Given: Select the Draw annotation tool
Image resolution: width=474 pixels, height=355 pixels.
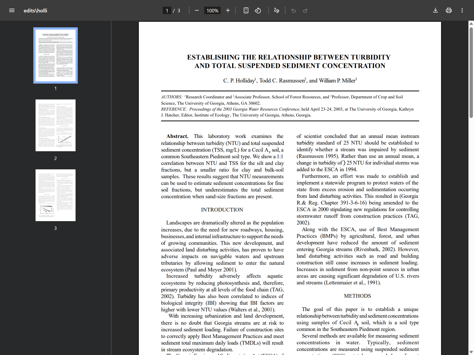Looking at the screenshot, I should (276, 10).
